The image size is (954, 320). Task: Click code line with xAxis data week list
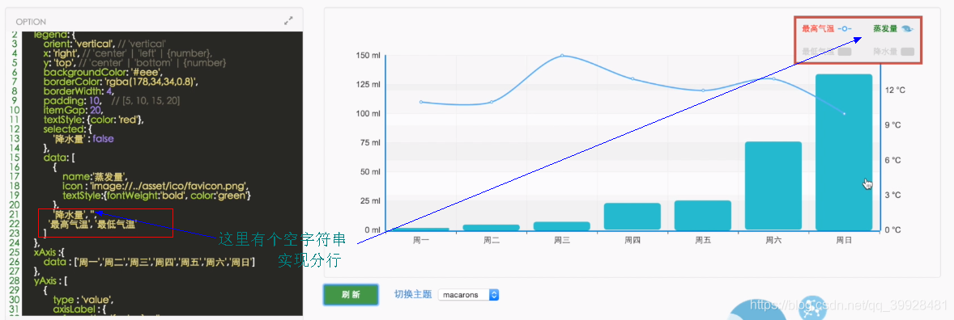(x=149, y=262)
